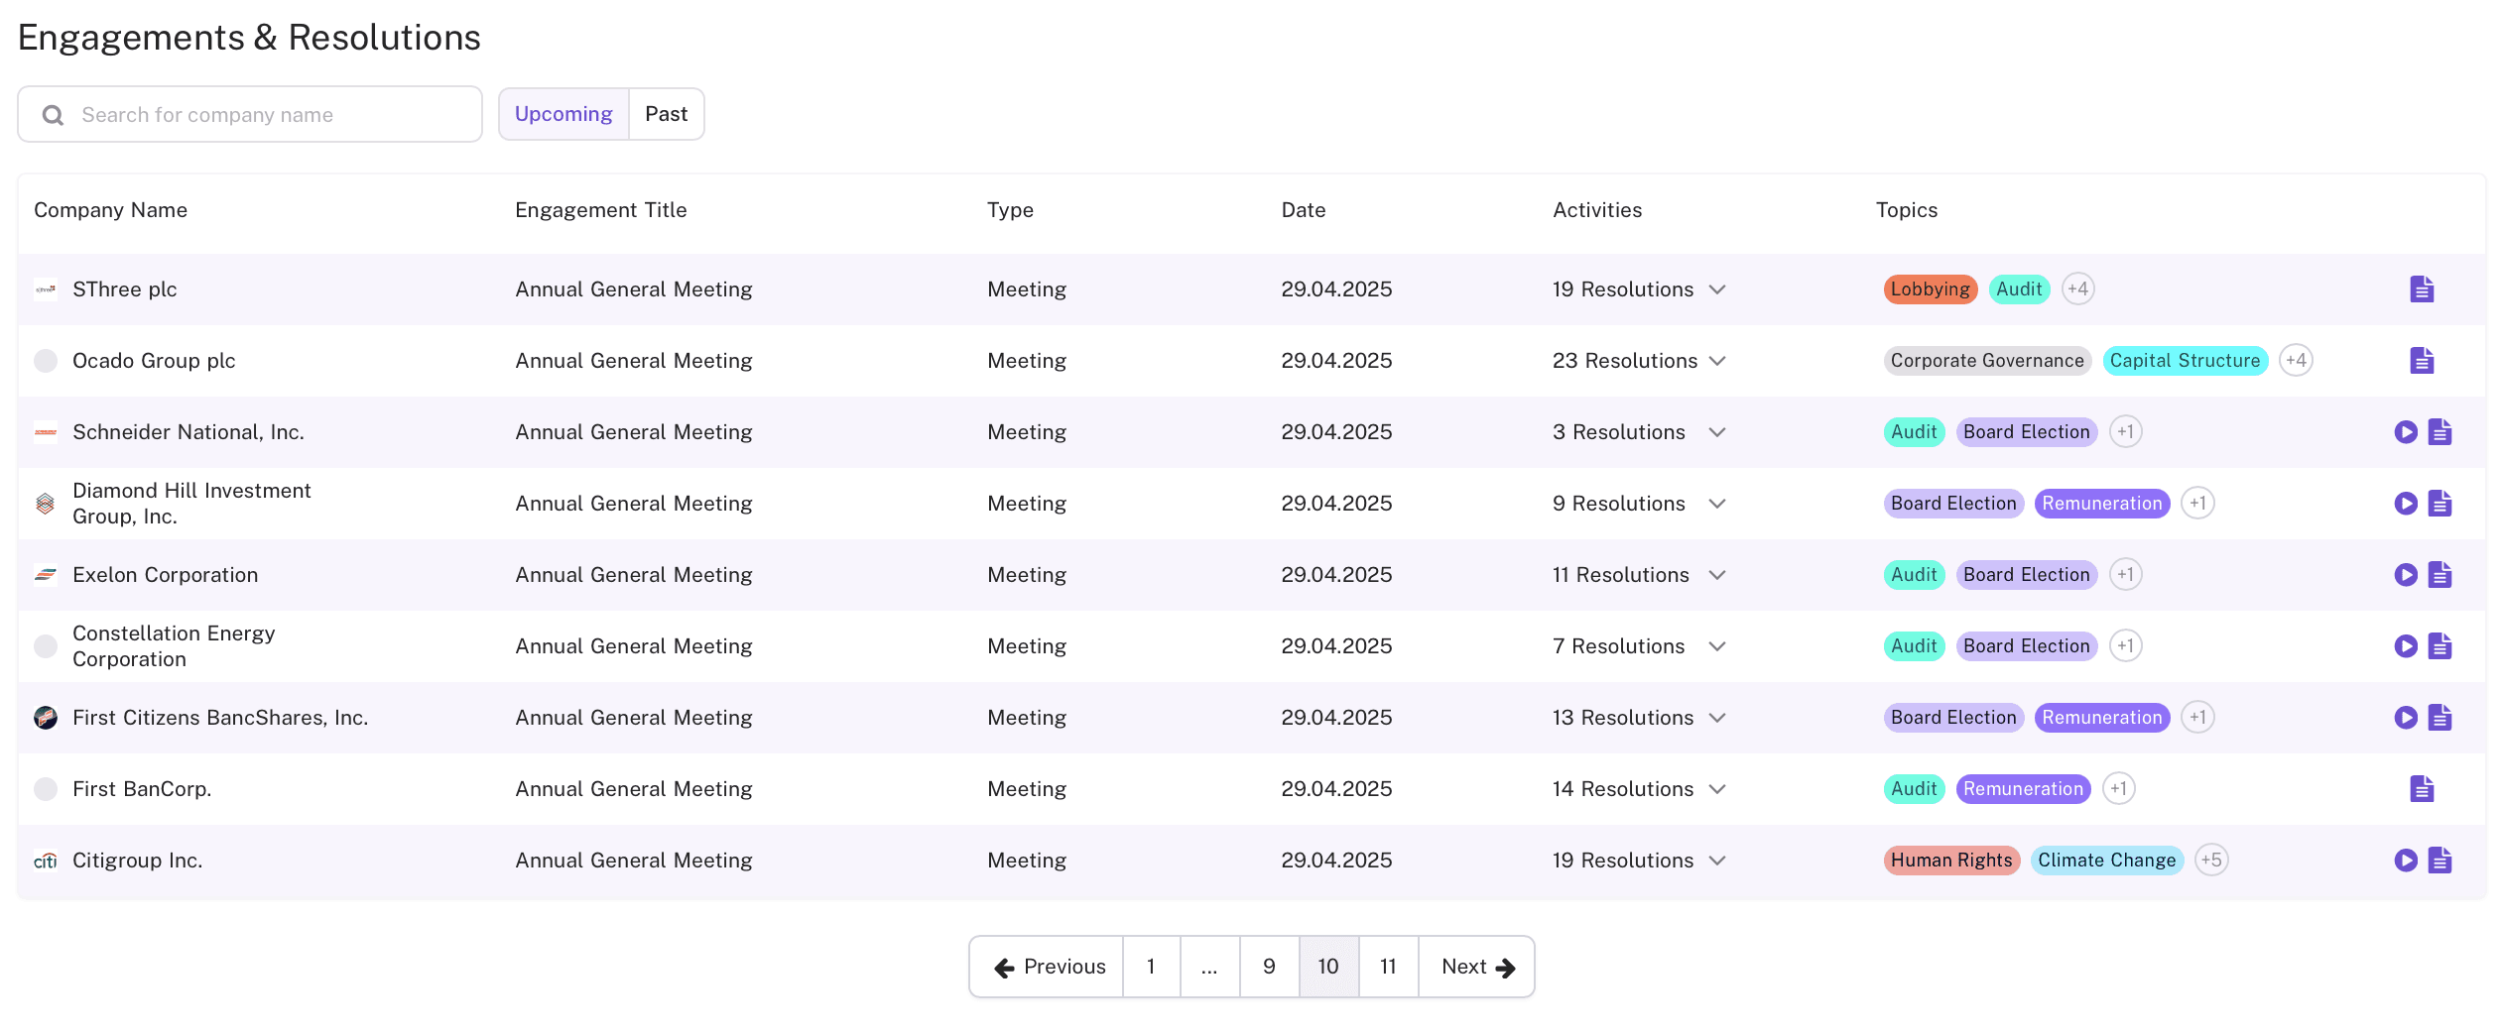Image resolution: width=2504 pixels, height=1035 pixels.
Task: Click the Citigroup company logo
Action: (46, 861)
